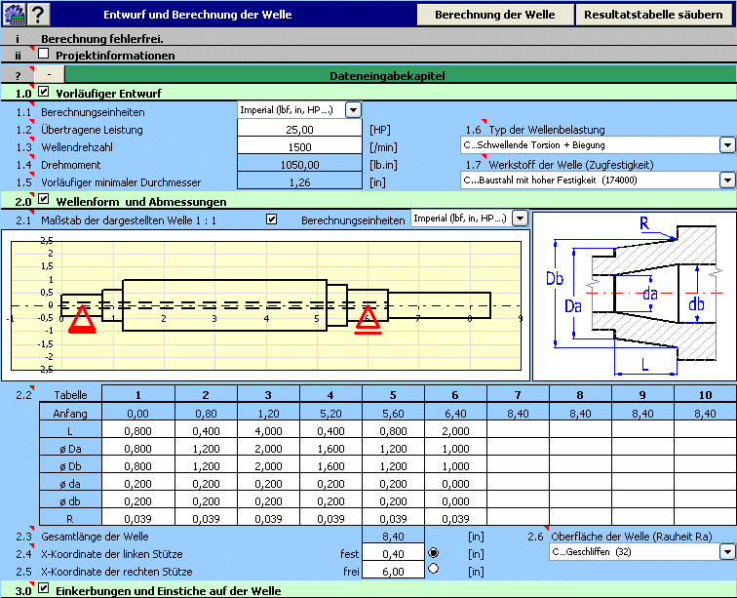The height and width of the screenshot is (598, 737).
Task: Click left support X-coordinate field 0,40
Action: 393,552
